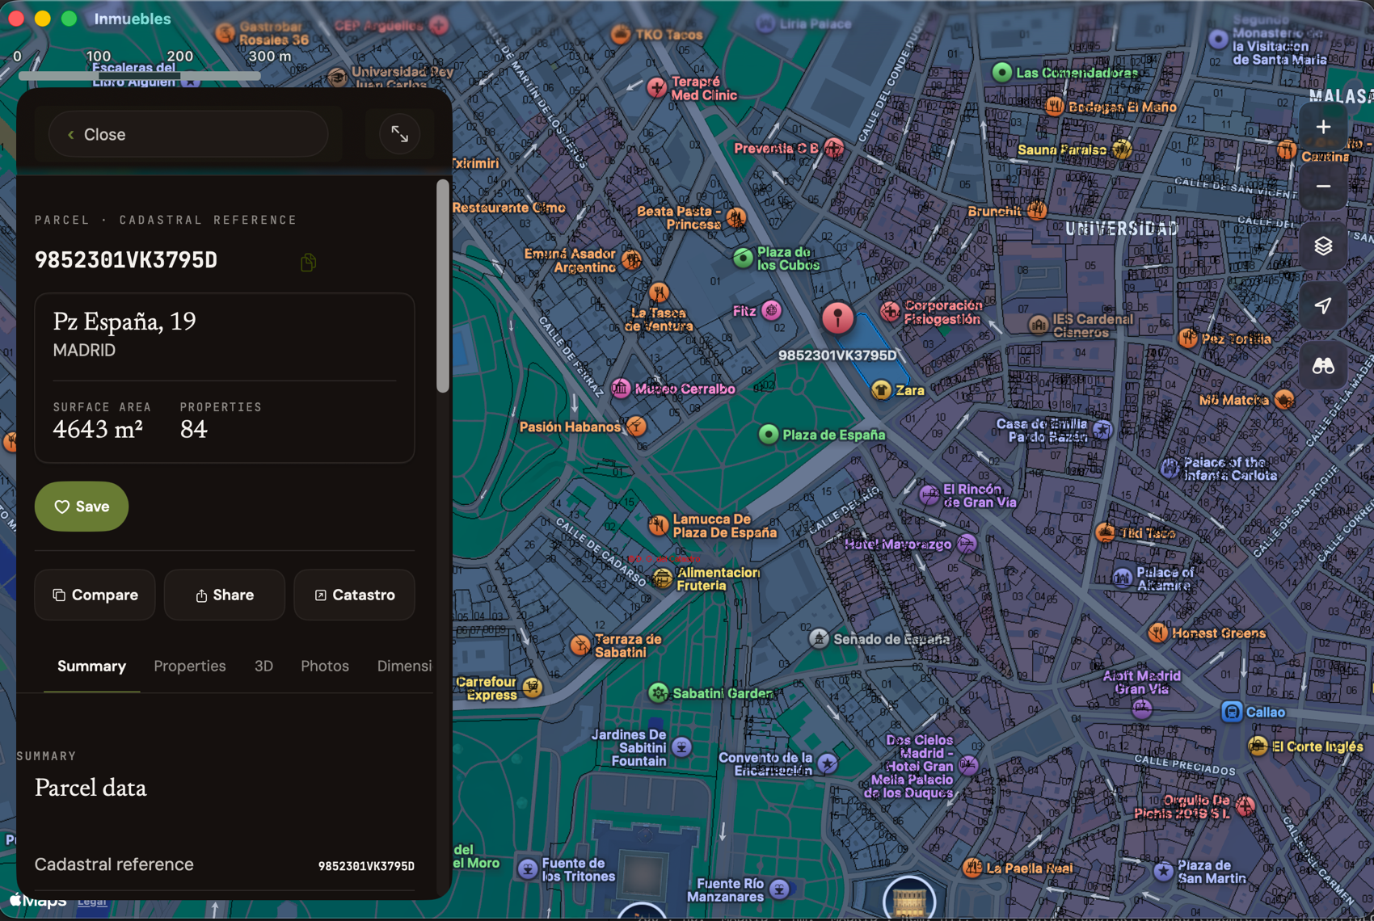Click the 4643 m² surface area value

coord(98,429)
